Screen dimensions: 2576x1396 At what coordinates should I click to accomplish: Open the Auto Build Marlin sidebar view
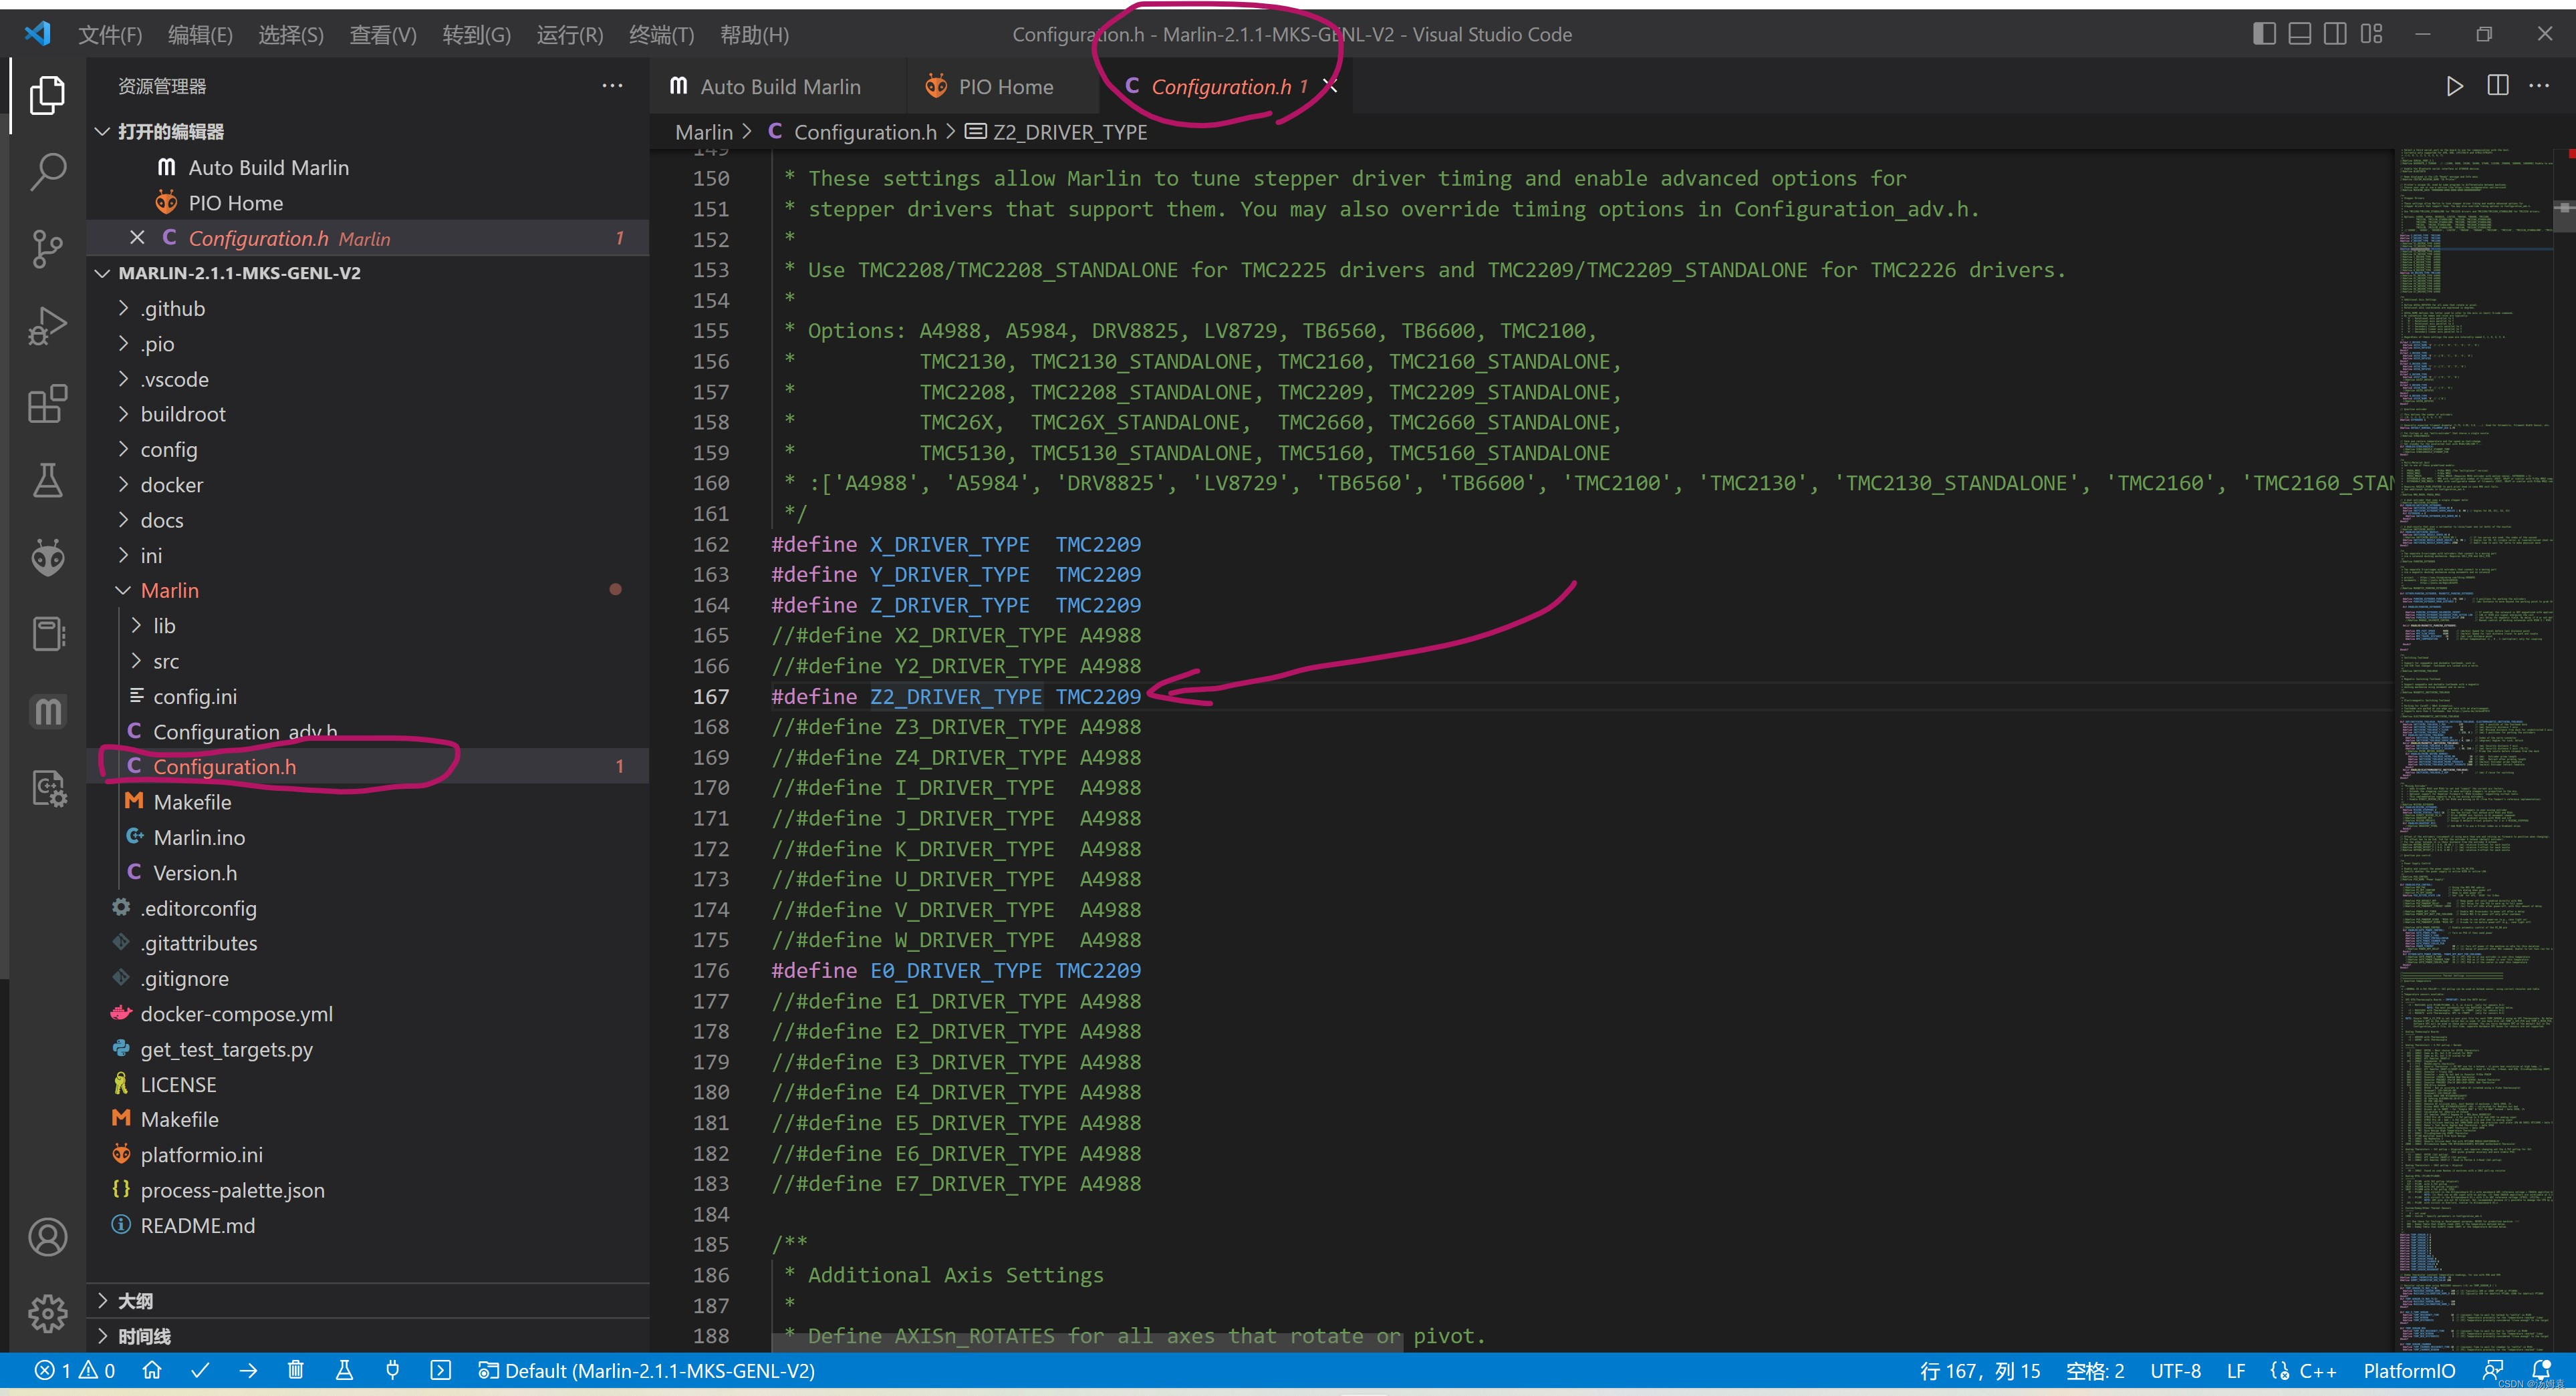(47, 711)
